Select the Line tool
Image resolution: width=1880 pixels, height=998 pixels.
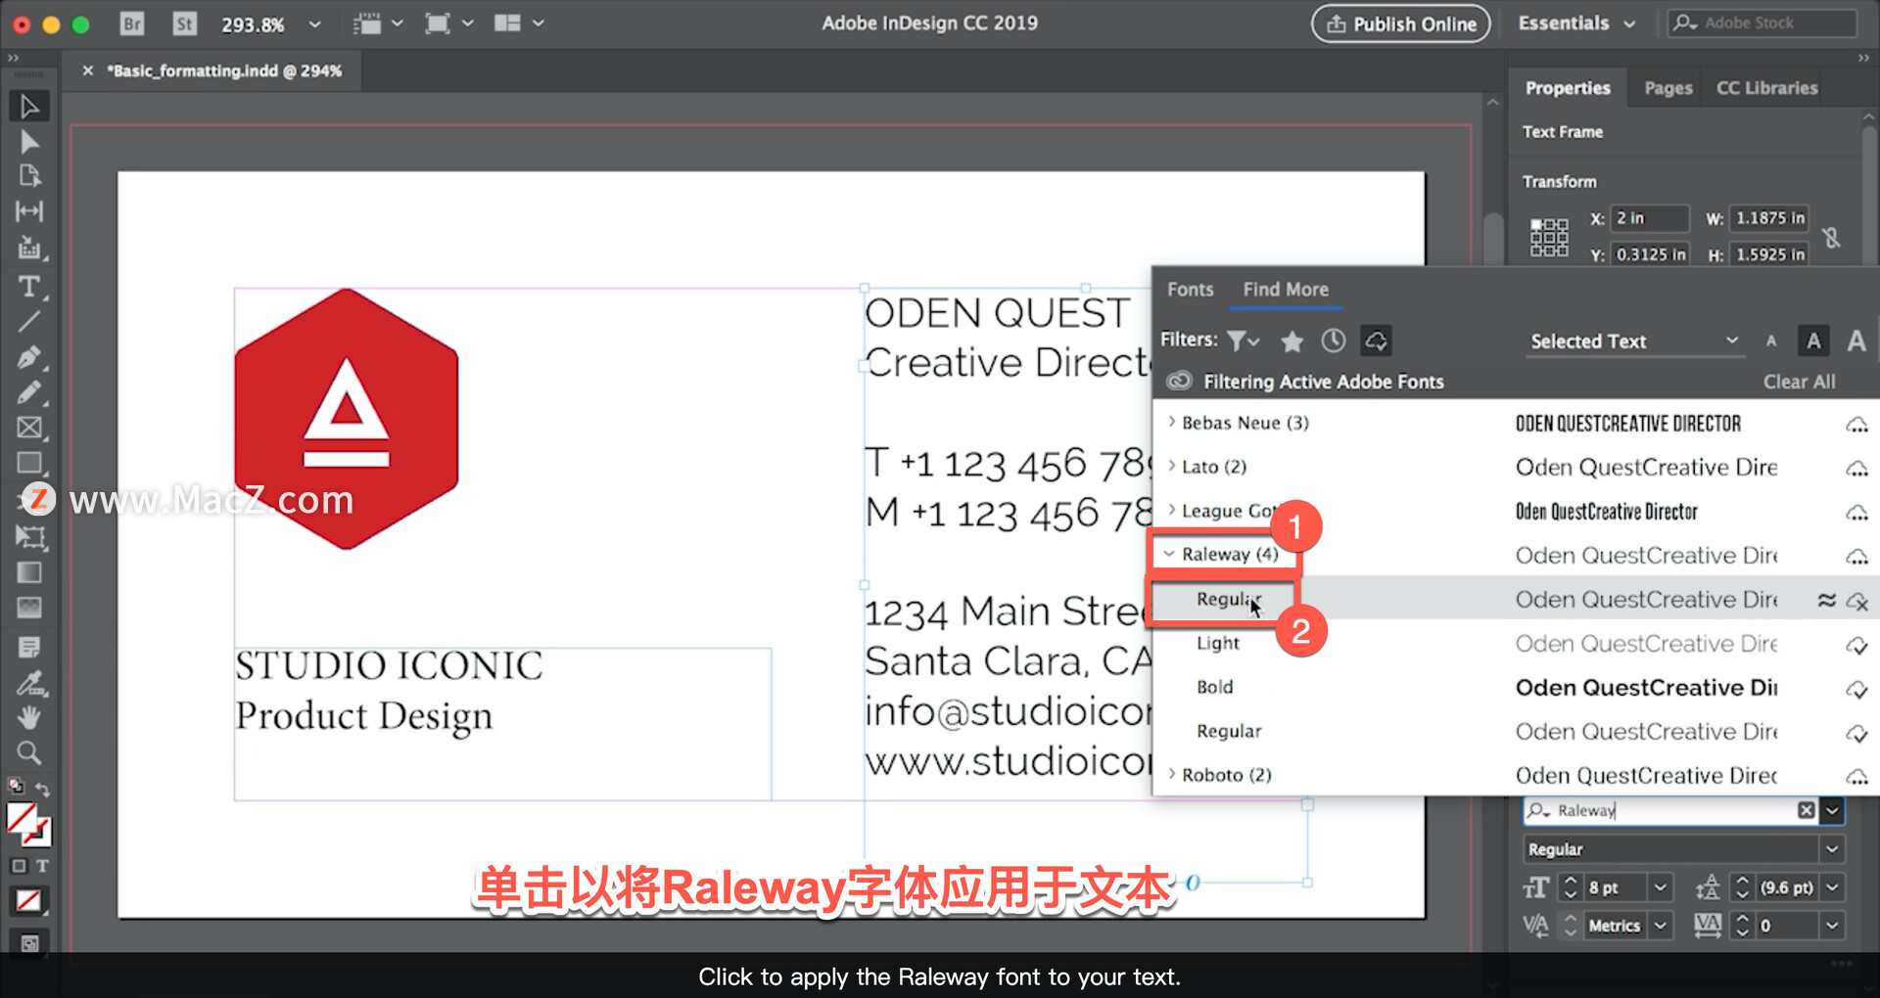pyautogui.click(x=30, y=321)
